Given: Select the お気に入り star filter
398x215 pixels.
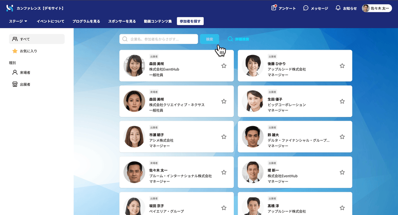Looking at the screenshot, I should 15,51.
